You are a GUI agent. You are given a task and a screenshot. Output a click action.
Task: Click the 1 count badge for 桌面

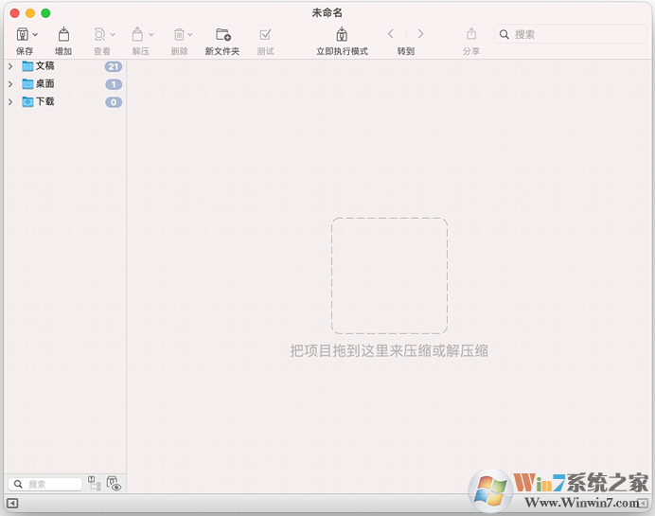(114, 84)
